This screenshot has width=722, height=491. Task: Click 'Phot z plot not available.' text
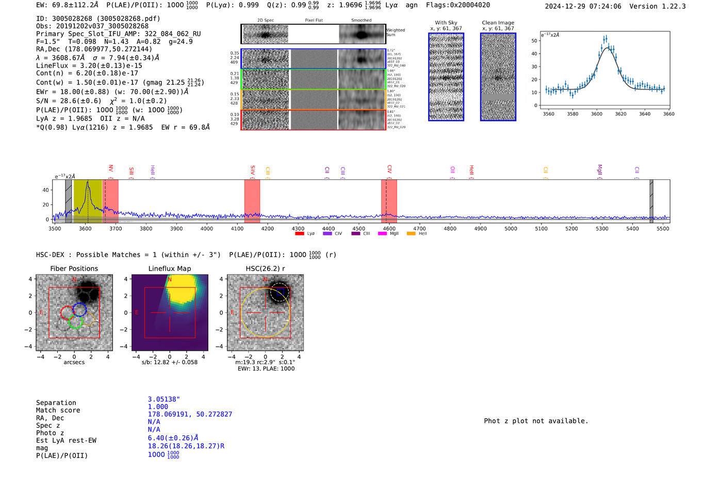(536, 421)
